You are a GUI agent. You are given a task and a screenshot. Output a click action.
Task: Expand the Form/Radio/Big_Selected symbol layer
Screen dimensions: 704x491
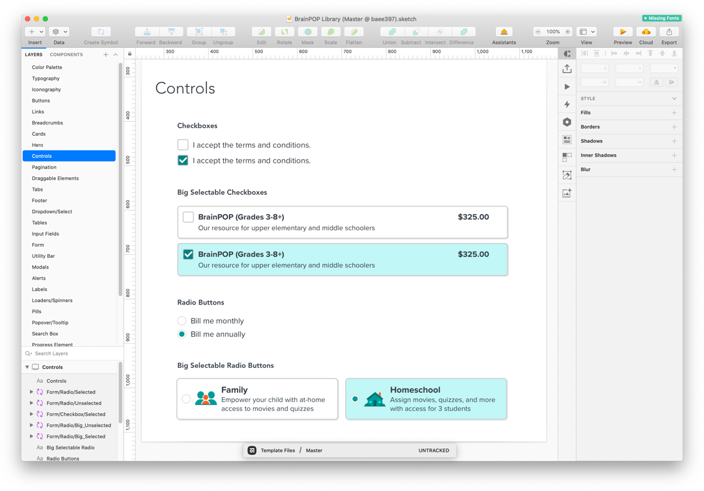[x=32, y=436]
